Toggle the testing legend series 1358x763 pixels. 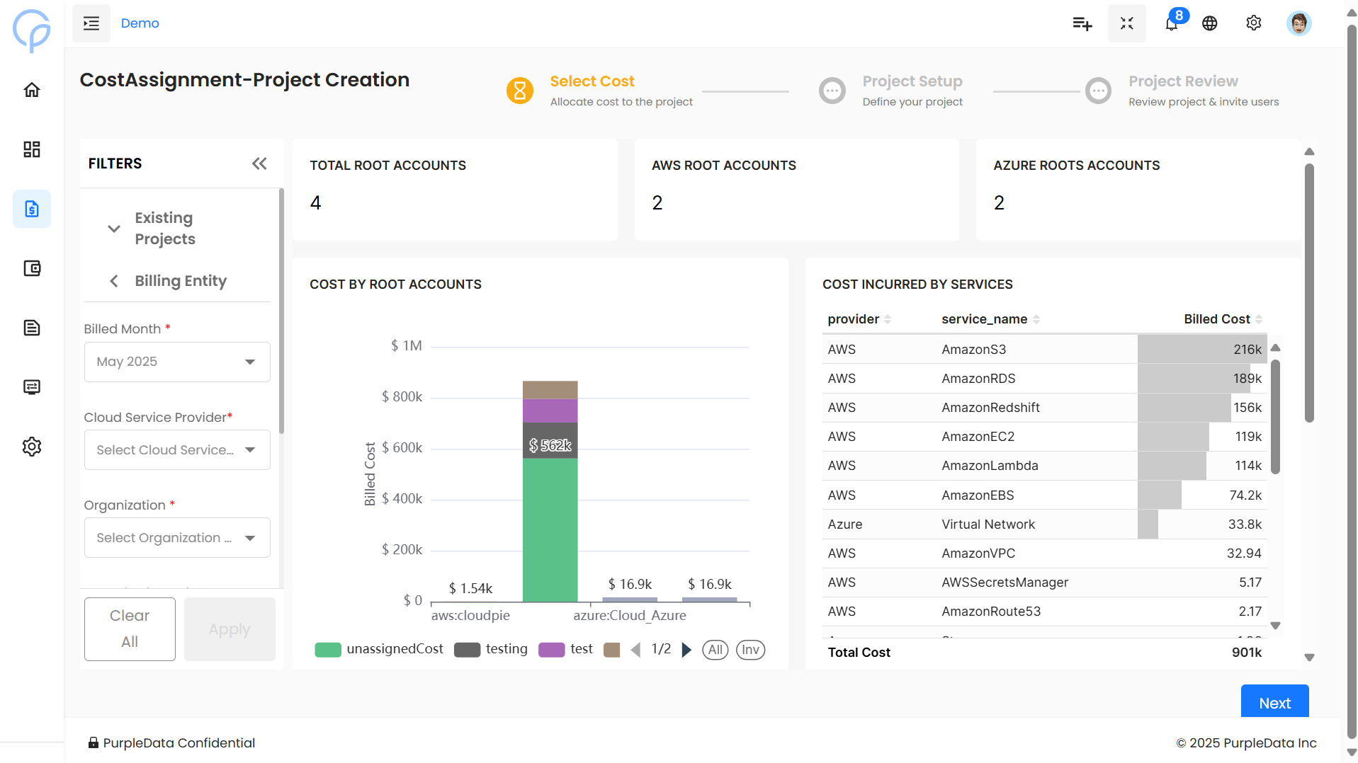(491, 649)
